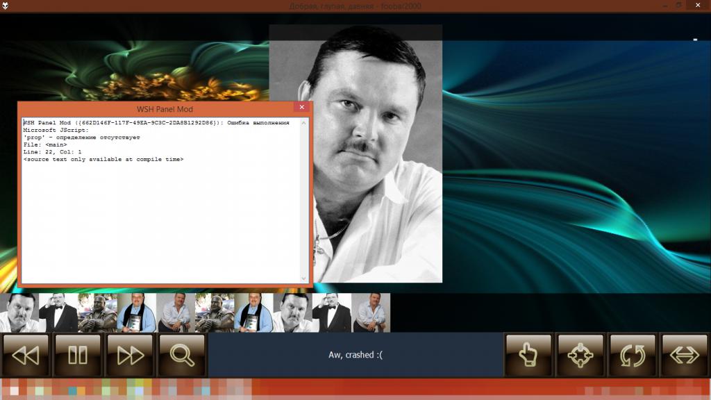The height and width of the screenshot is (400, 711).
Task: Pause playback with the pause button
Action: coord(78,355)
